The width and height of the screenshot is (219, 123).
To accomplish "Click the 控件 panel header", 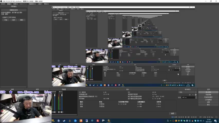I will pyautogui.click(x=208, y=89).
